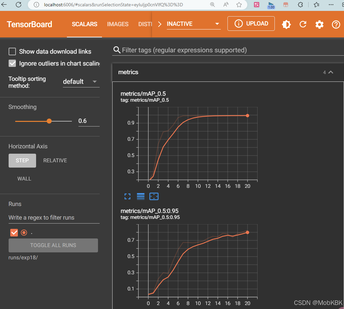Viewport: 344px width, 309px height.
Task: Expand mAP_0.5 chart to full size
Action: (127, 196)
